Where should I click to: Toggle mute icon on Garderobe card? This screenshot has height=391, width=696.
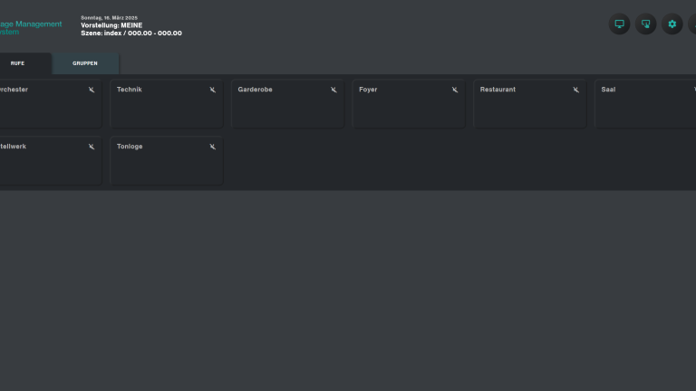333,90
